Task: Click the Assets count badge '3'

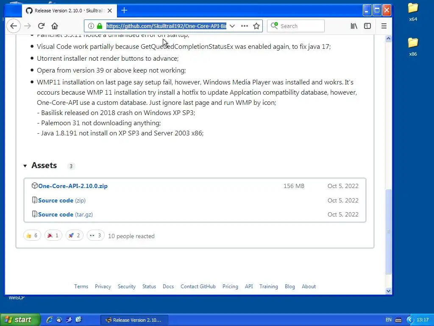Action: click(71, 166)
